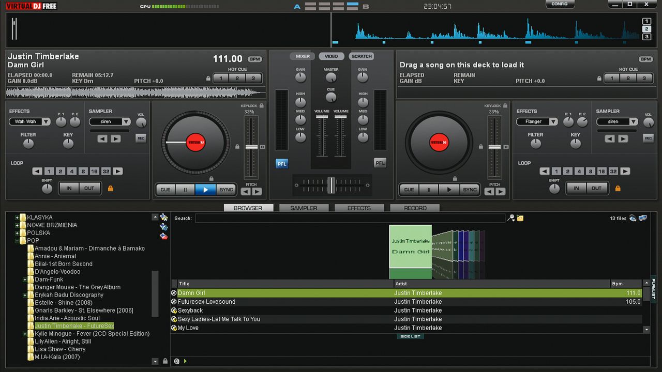Switch to the SAMPLER tab
Screen dimensions: 662x372
click(x=304, y=208)
